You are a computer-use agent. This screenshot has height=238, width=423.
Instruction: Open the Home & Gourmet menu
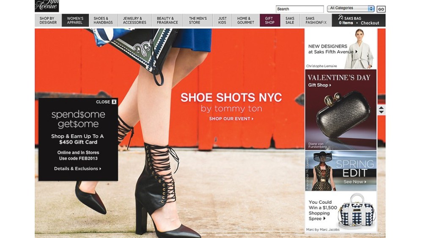[x=245, y=20]
